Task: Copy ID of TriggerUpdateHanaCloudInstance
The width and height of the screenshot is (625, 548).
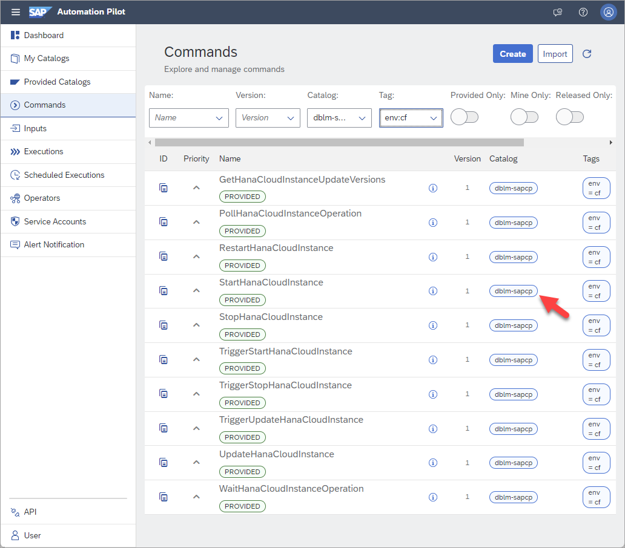Action: [x=164, y=429]
